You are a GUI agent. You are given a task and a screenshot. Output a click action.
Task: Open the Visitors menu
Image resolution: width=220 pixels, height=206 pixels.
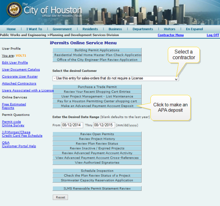pos(170,29)
